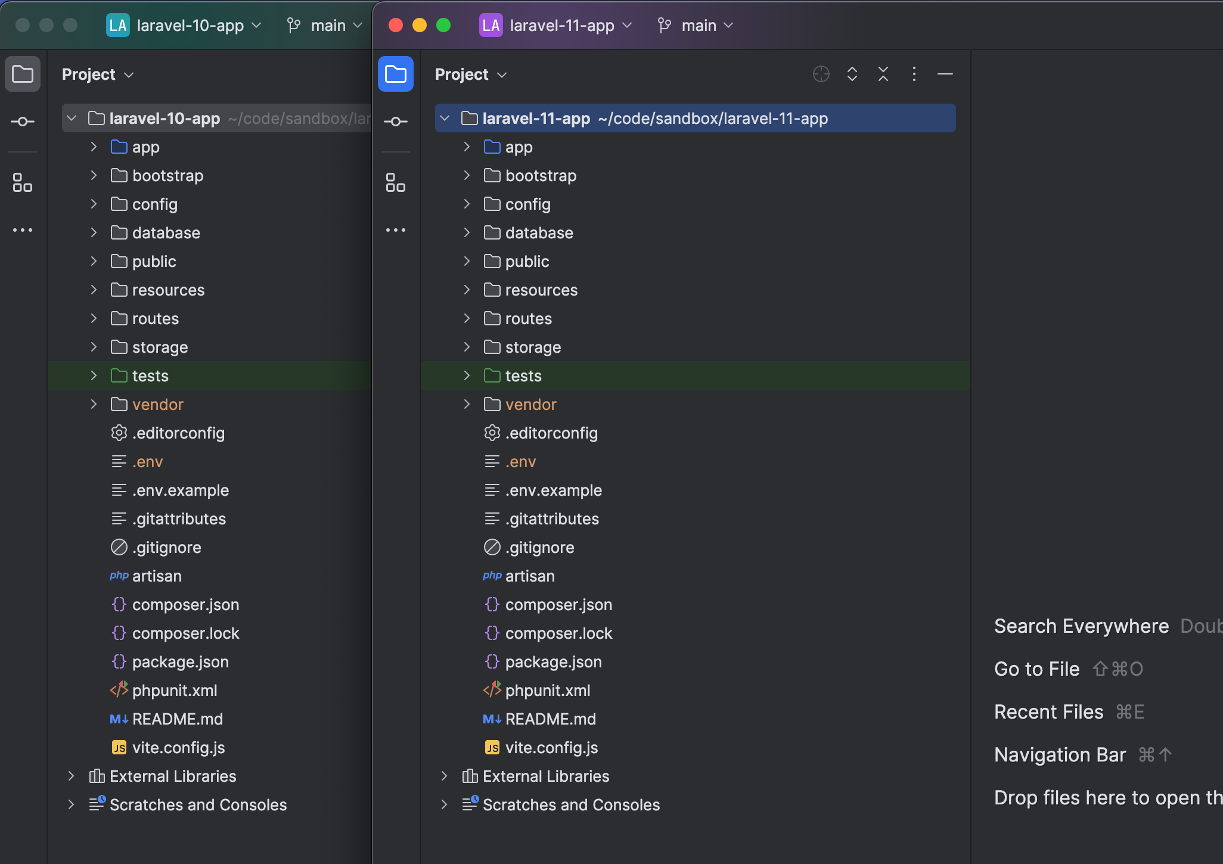Open main branch dropdown in laravel-11-app
The height and width of the screenshot is (864, 1223).
696,25
